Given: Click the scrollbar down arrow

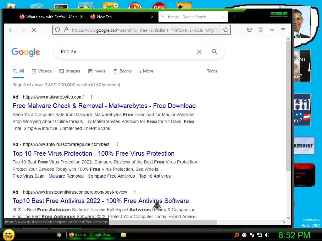Looking at the screenshot, I should tap(288, 218).
